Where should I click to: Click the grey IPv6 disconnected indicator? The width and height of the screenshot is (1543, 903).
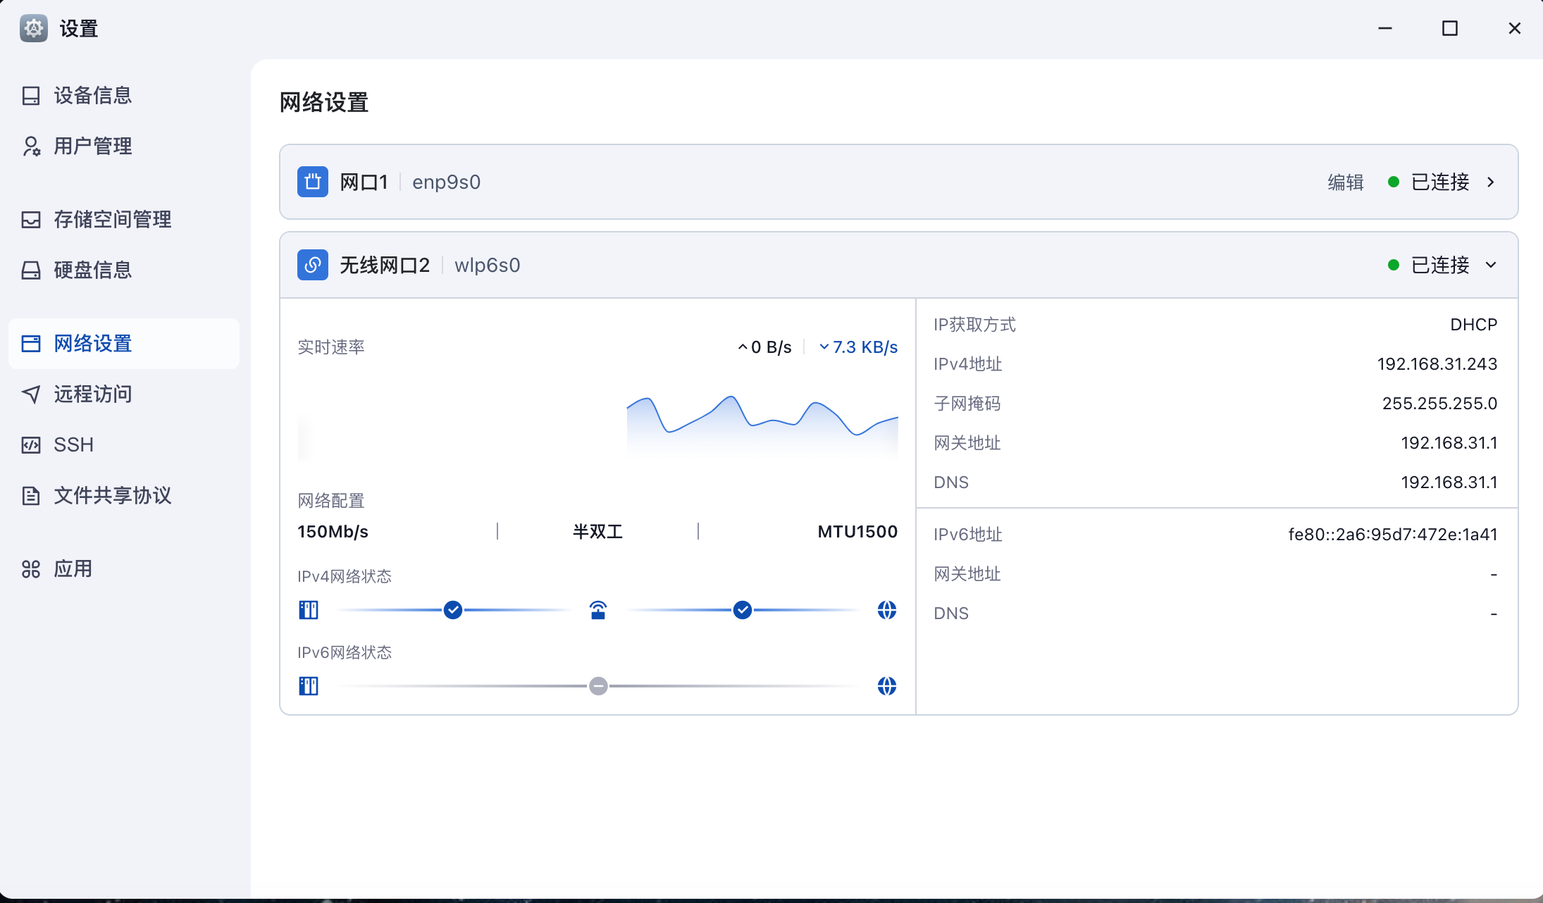click(x=598, y=686)
